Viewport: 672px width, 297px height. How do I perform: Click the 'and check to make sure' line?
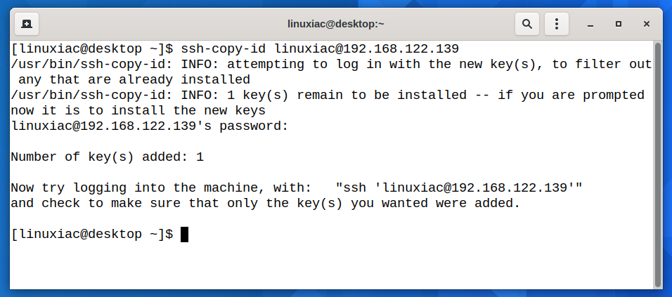point(265,204)
